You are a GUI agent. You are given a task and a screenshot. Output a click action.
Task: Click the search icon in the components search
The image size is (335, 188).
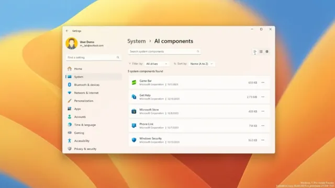coord(198,51)
